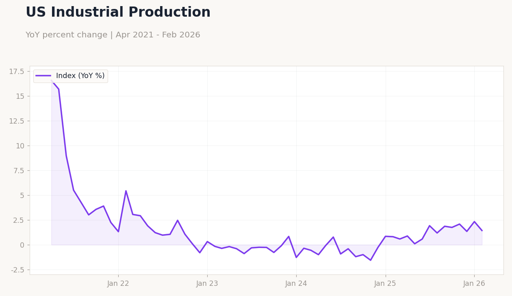The height and width of the screenshot is (296, 512).
Task: Click the chart title US Industrial Production
Action: pos(118,13)
